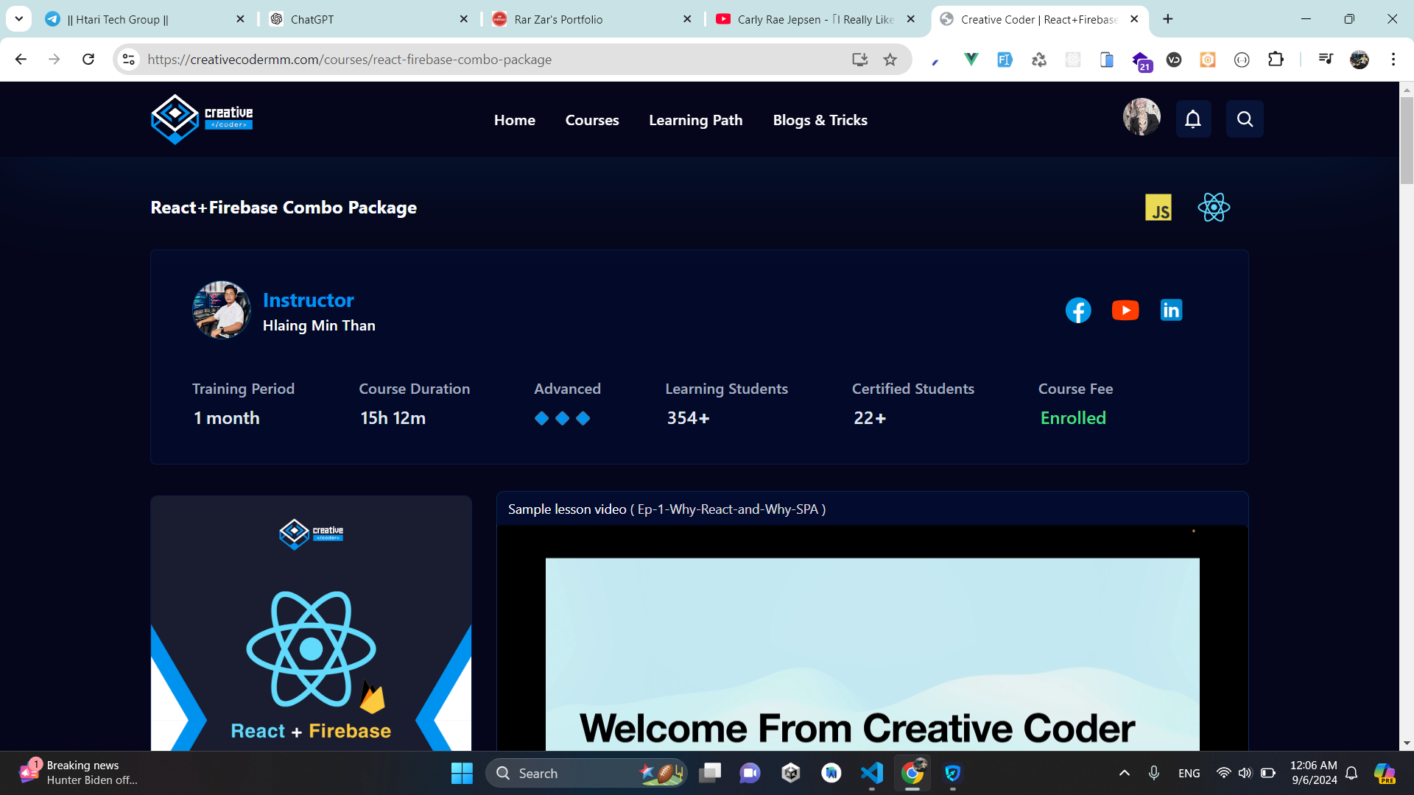This screenshot has width=1414, height=795.
Task: Click the React atom icon beside JS
Action: (x=1214, y=208)
